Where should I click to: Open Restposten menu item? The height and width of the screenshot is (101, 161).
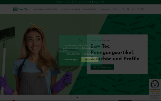click(106, 9)
